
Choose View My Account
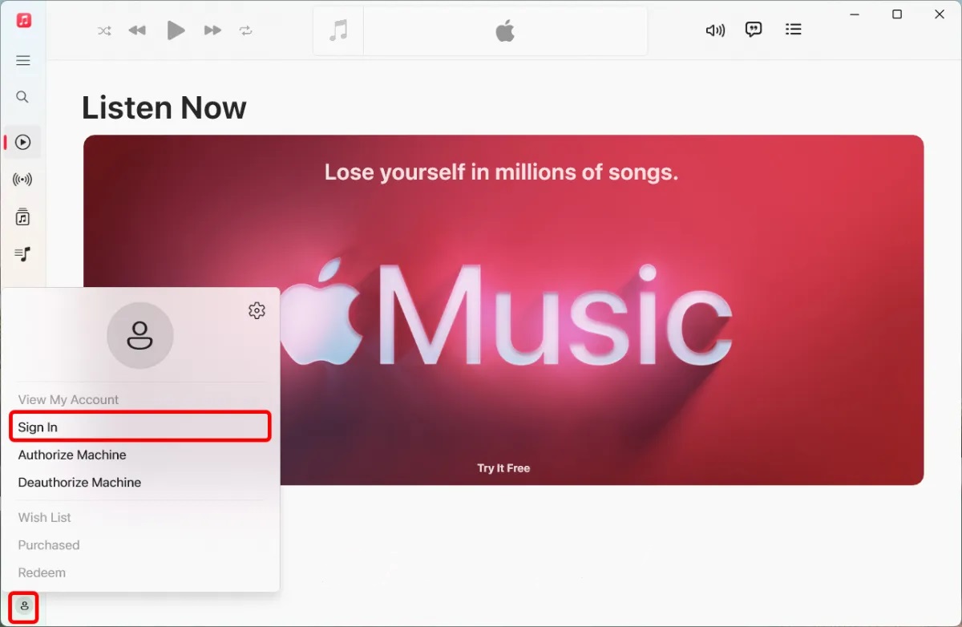coord(68,399)
